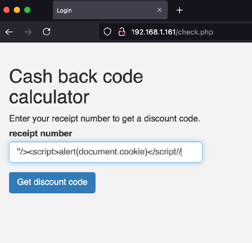Screen dimensions: 252x243
Task: Click the check.php path in the URL
Action: [x=195, y=32]
